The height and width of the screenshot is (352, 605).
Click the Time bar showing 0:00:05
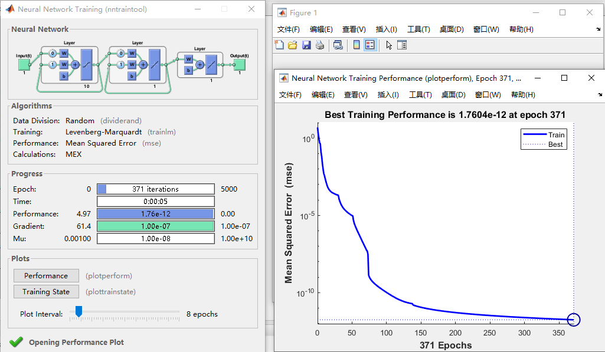tap(156, 201)
